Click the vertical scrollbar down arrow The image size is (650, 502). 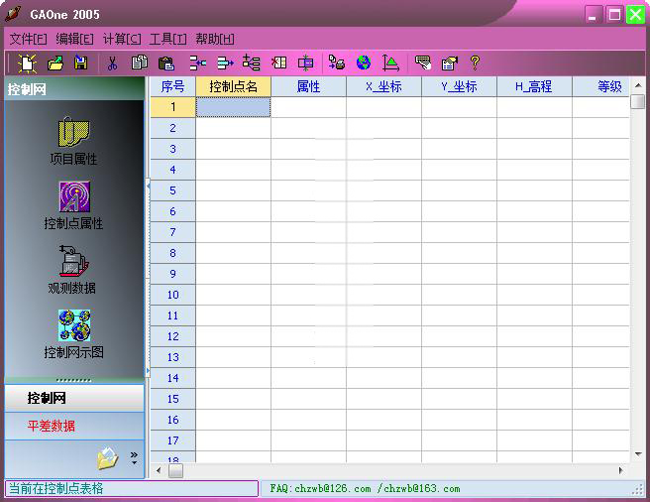pos(638,454)
